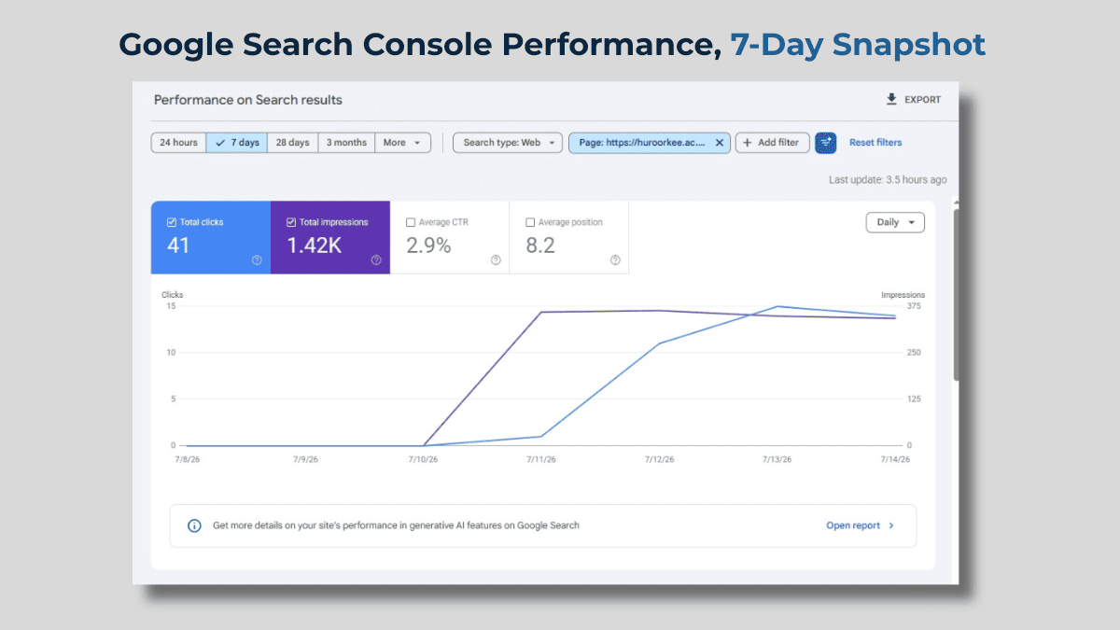Click the 7/9/26 date label

pos(305,459)
